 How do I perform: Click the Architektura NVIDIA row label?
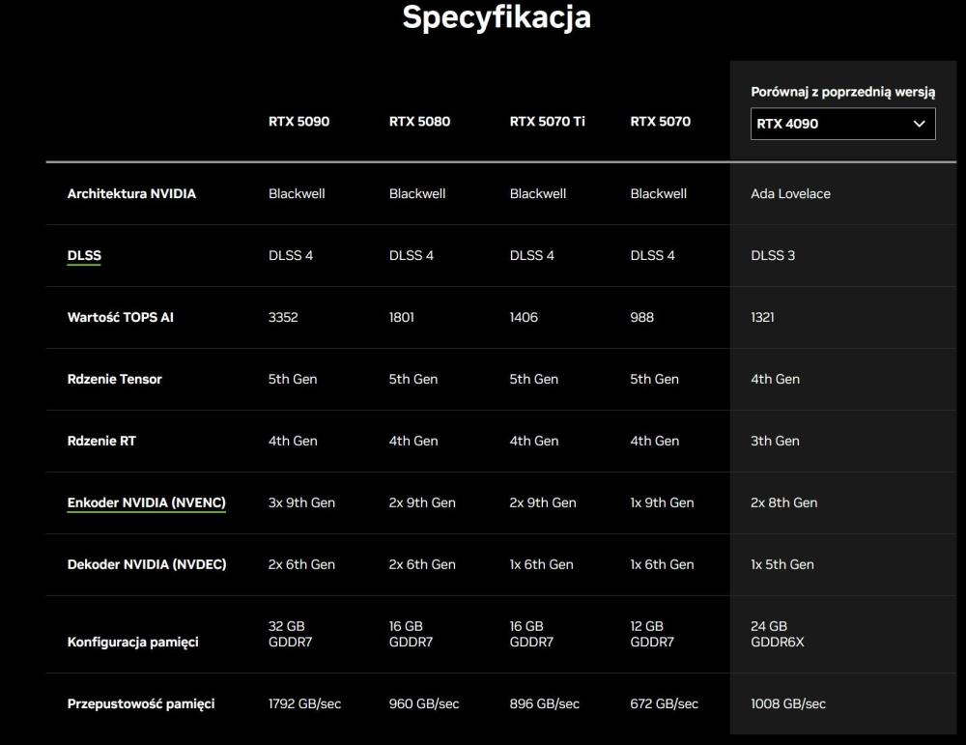[x=131, y=193]
